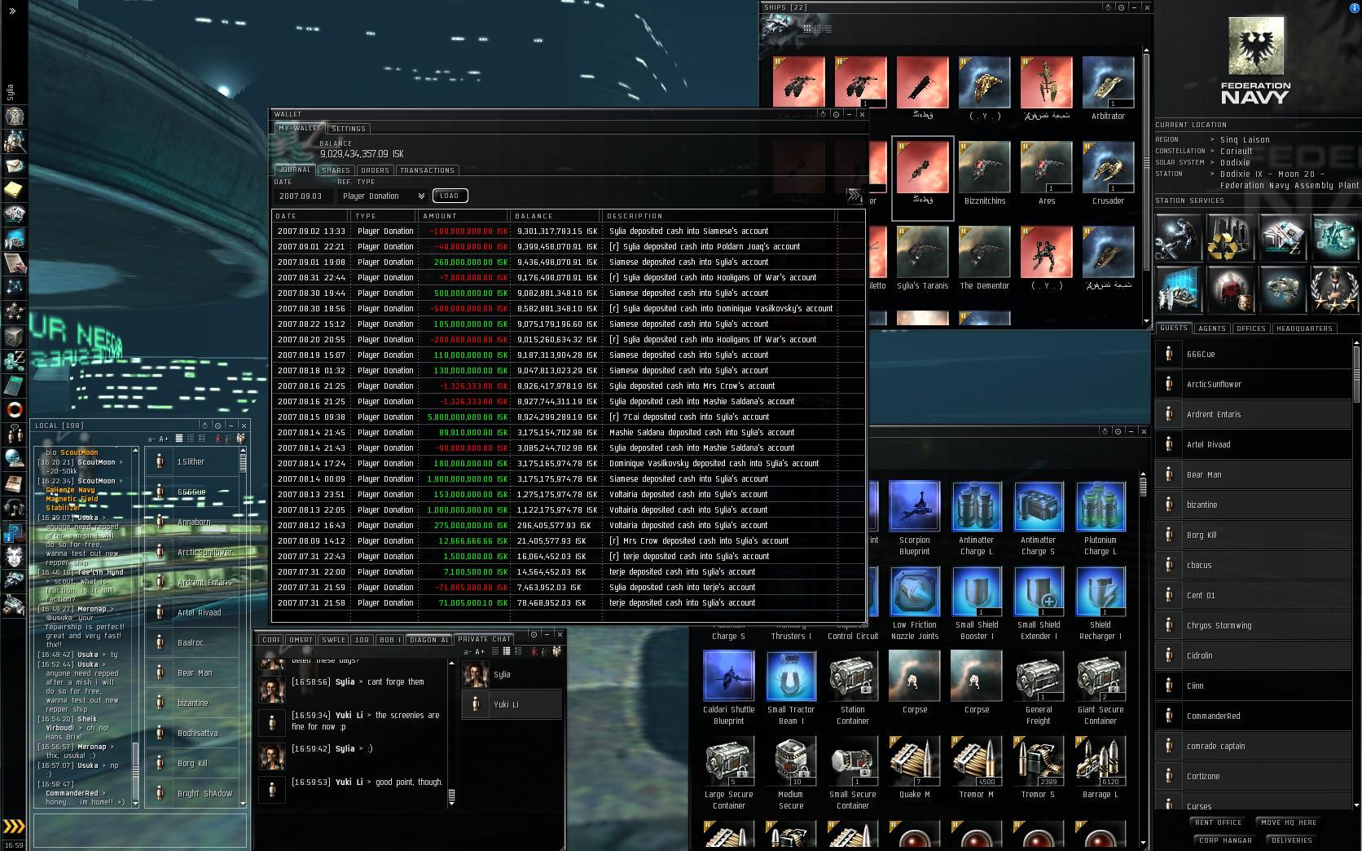Image resolution: width=1362 pixels, height=851 pixels.
Task: Open the EVE Mail envelope icon
Action: 14,165
